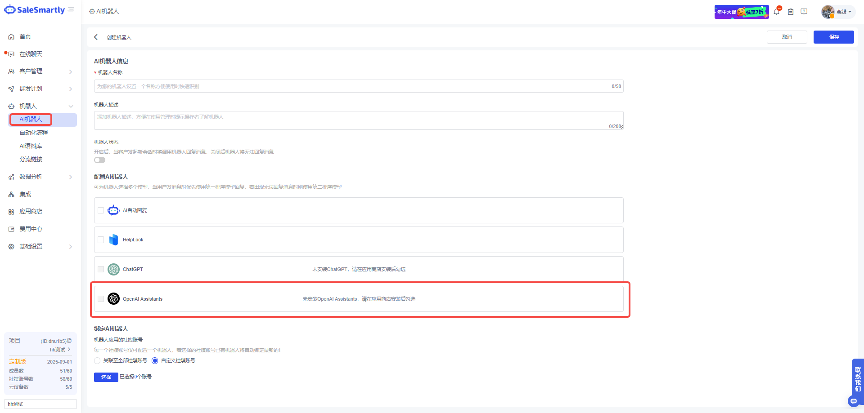
Task: Click the 社媒账号数 58/60 value
Action: [x=66, y=379]
